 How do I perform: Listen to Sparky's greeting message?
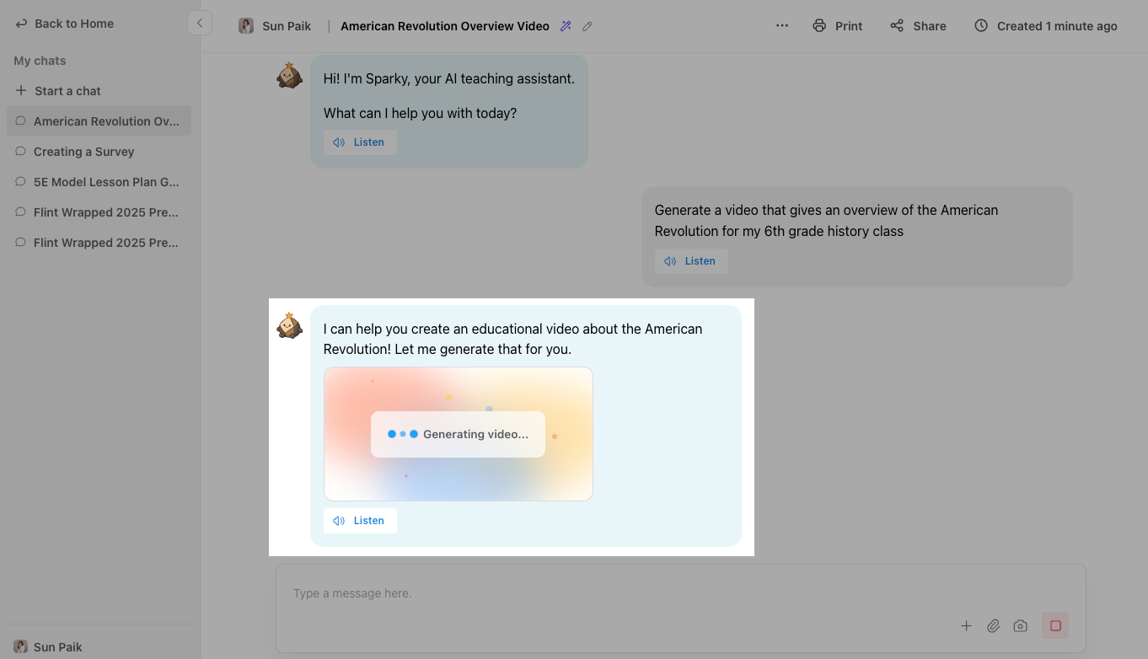point(360,142)
